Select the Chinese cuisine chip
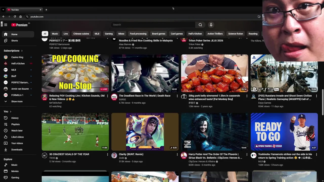324x182 pixels. (81, 34)
